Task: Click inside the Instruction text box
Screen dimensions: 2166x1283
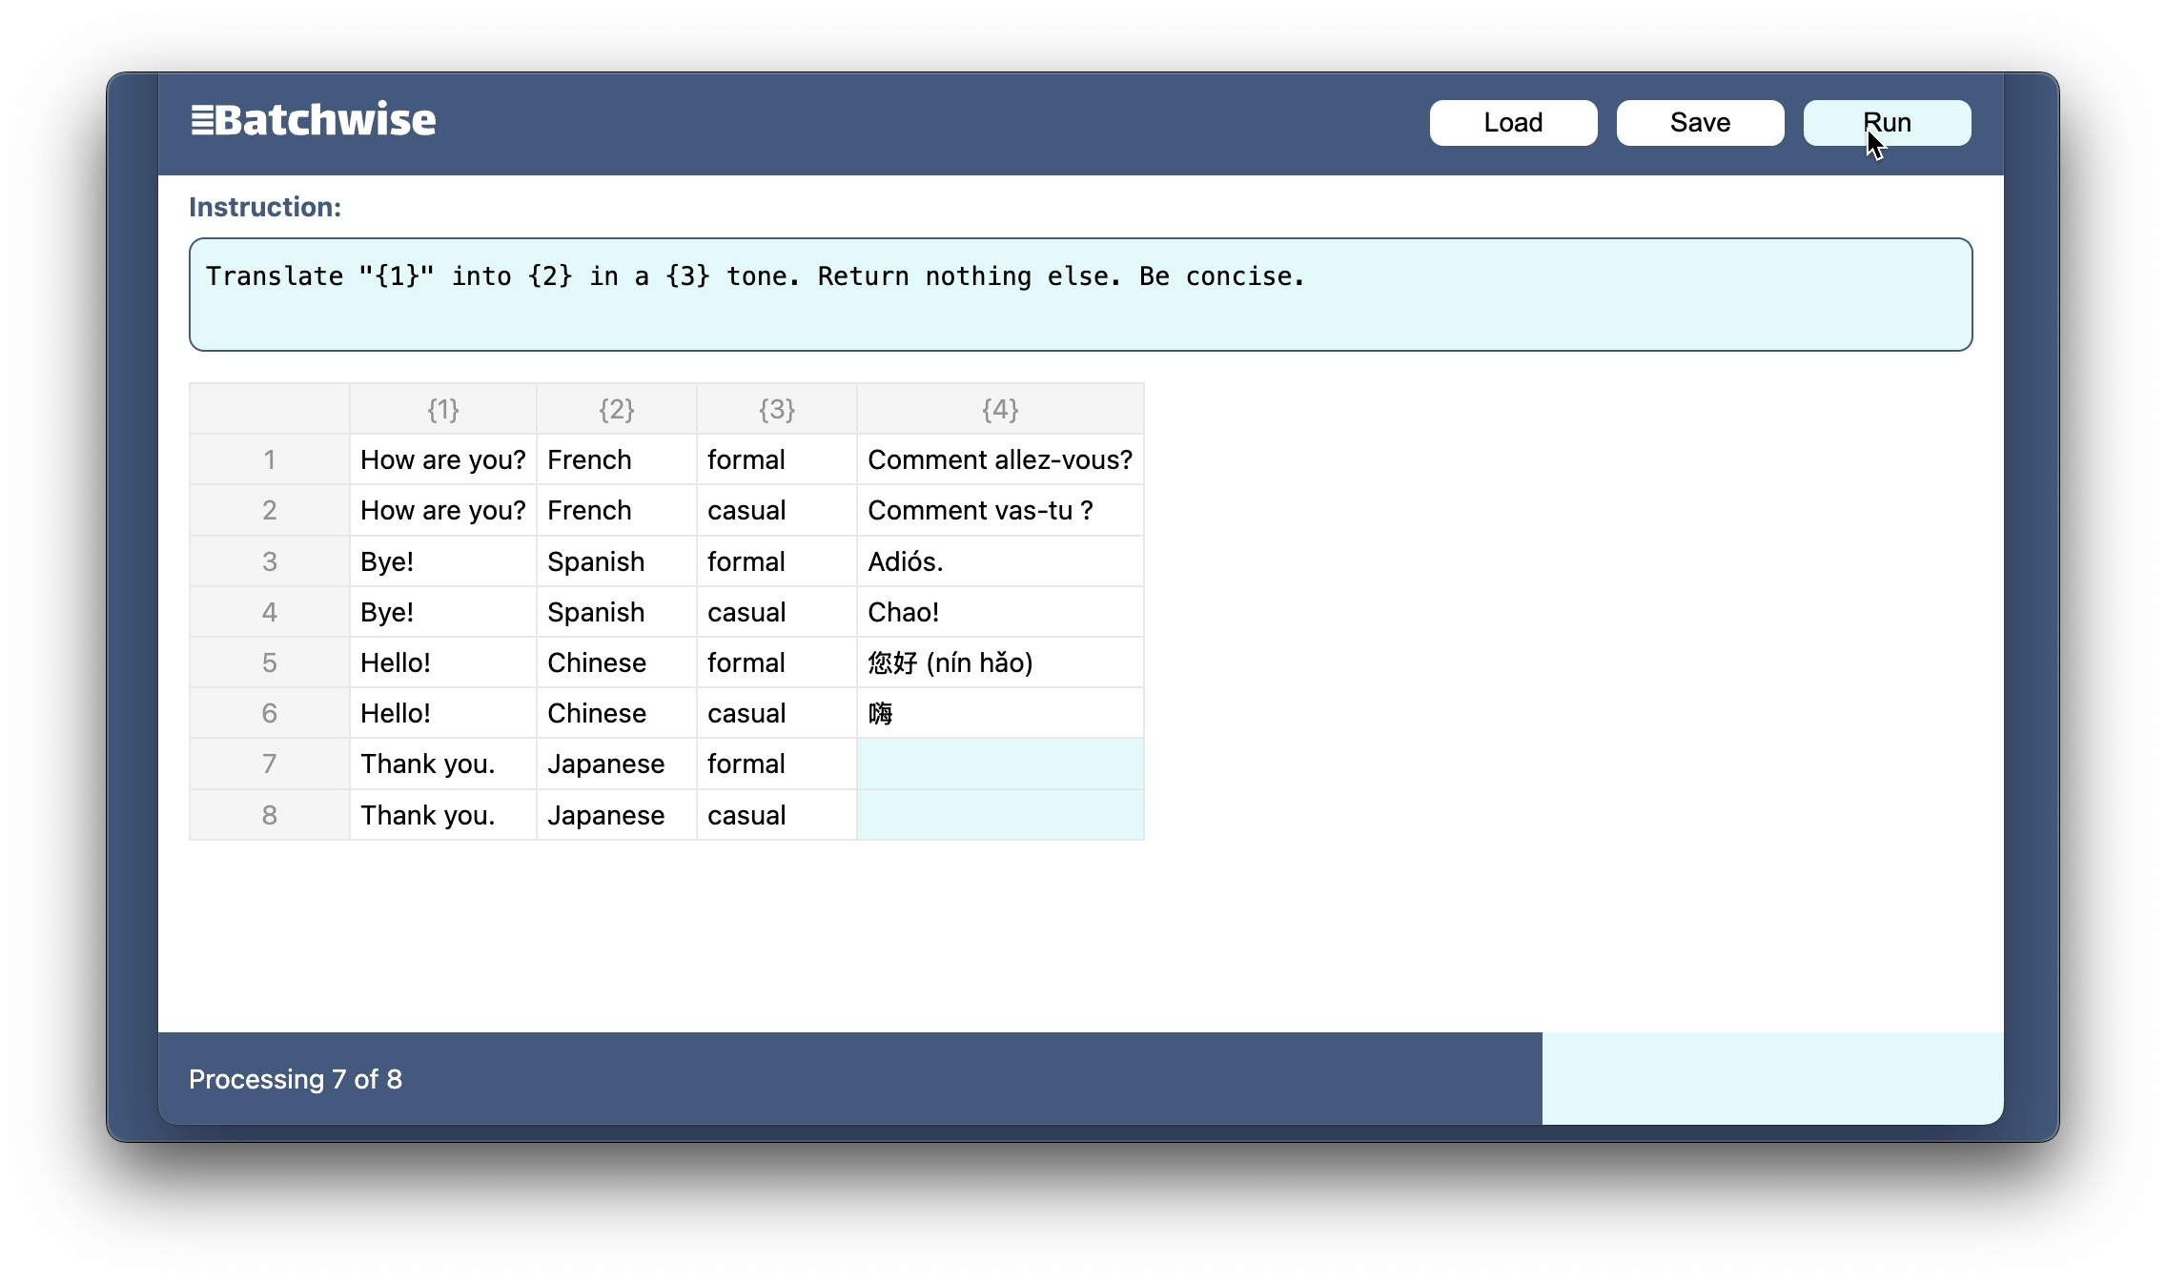Action: (x=1079, y=295)
